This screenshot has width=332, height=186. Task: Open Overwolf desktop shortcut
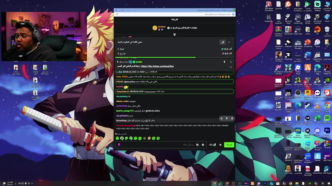288,43
